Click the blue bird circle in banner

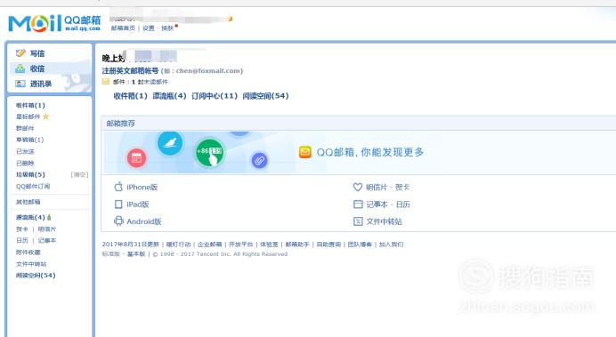170,143
